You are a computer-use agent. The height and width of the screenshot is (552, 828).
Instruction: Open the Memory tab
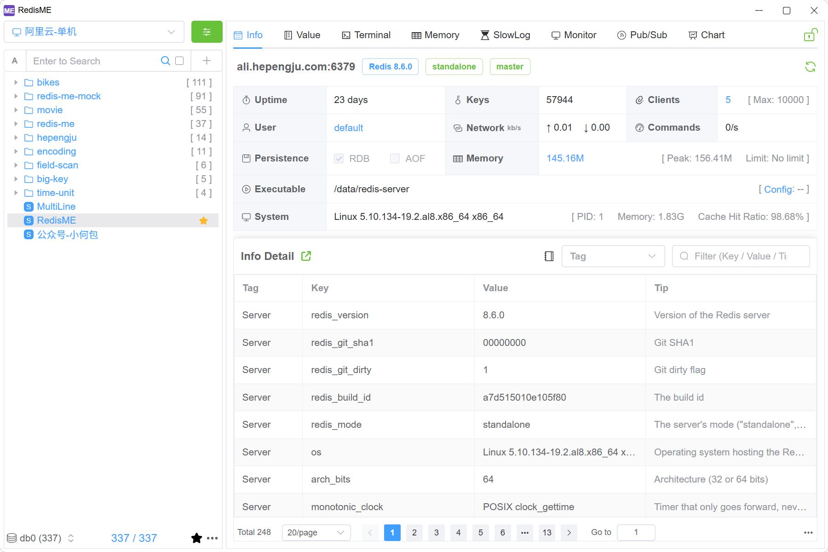435,35
